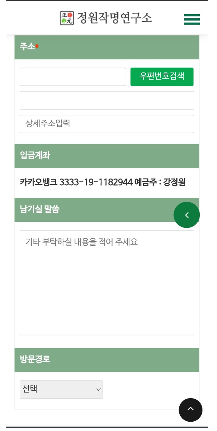Go home via 정원작명연구소 title text

(114, 18)
